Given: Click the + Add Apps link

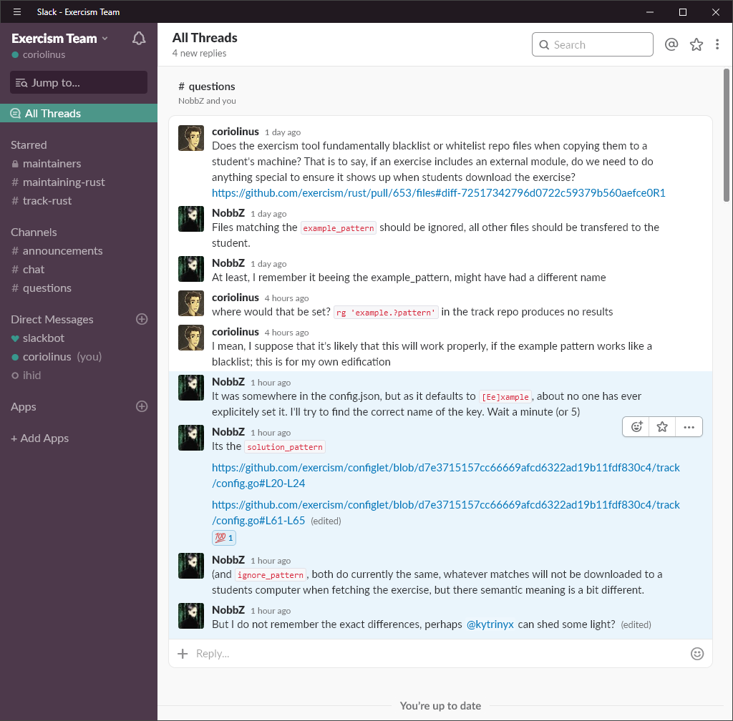Looking at the screenshot, I should coord(40,438).
